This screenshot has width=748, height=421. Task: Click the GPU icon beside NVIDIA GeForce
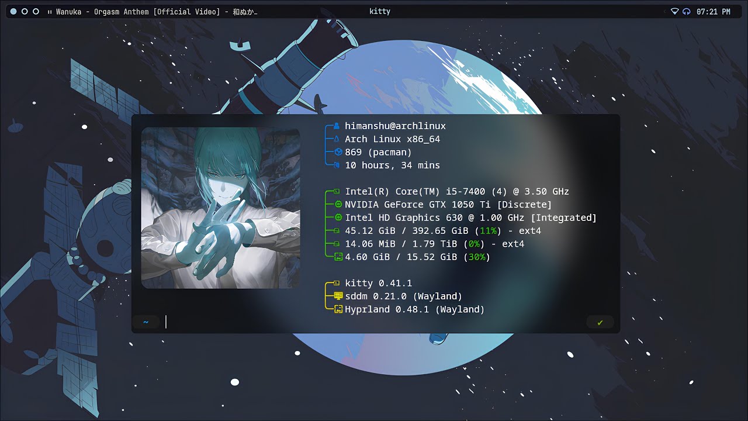[x=338, y=205]
